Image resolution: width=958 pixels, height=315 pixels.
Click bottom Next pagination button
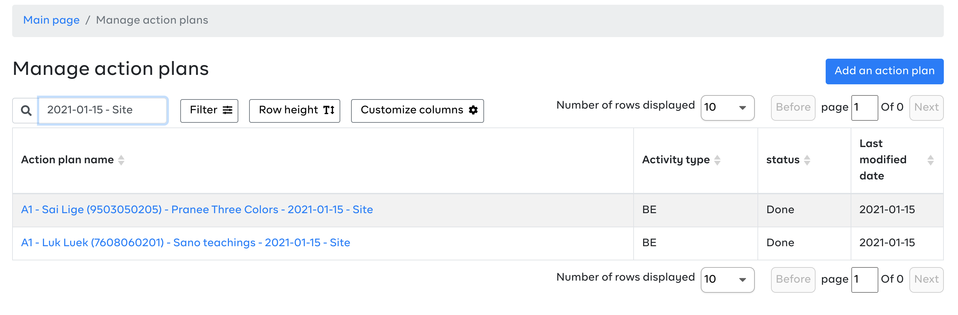[926, 280]
